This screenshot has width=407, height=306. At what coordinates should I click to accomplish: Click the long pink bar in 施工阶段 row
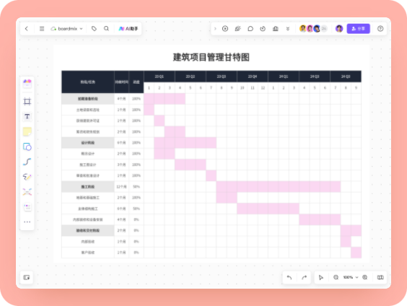click(x=279, y=187)
